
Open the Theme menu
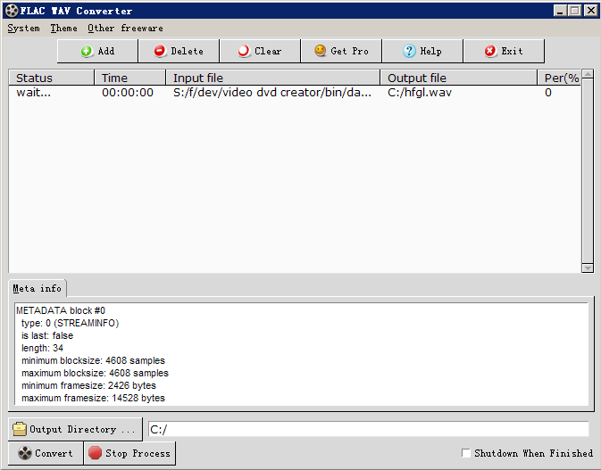click(x=63, y=29)
